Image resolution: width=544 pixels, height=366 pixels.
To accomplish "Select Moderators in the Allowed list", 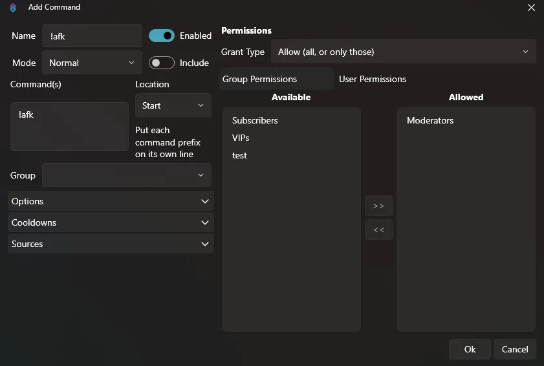I will click(x=430, y=120).
